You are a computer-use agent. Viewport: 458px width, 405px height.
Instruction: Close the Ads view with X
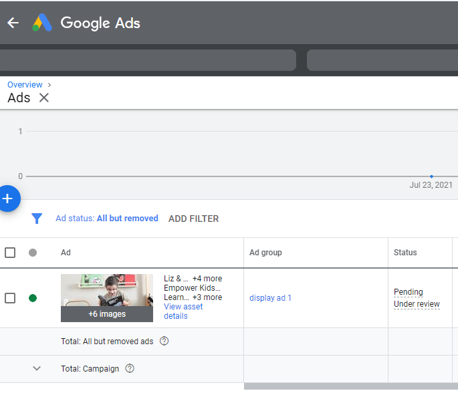[44, 98]
